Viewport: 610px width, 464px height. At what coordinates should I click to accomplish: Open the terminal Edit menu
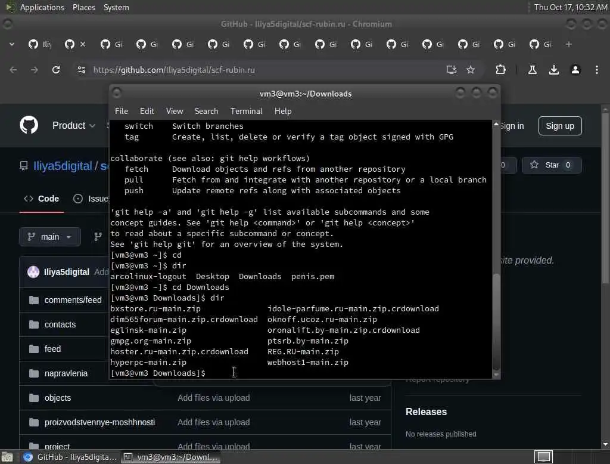(147, 111)
